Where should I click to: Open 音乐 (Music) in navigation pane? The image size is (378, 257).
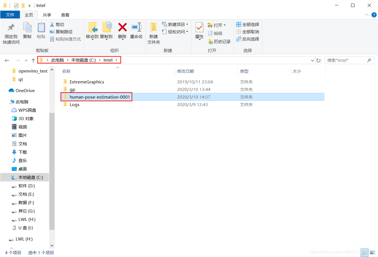(23, 161)
